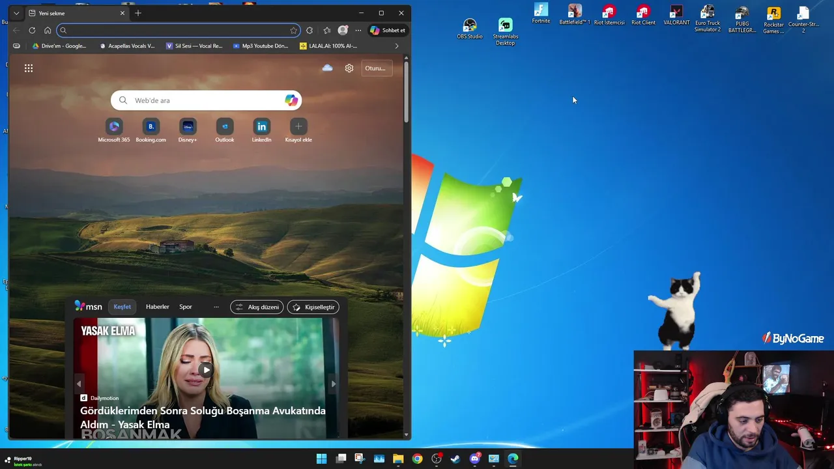Select the Spor feed tab

pyautogui.click(x=186, y=307)
